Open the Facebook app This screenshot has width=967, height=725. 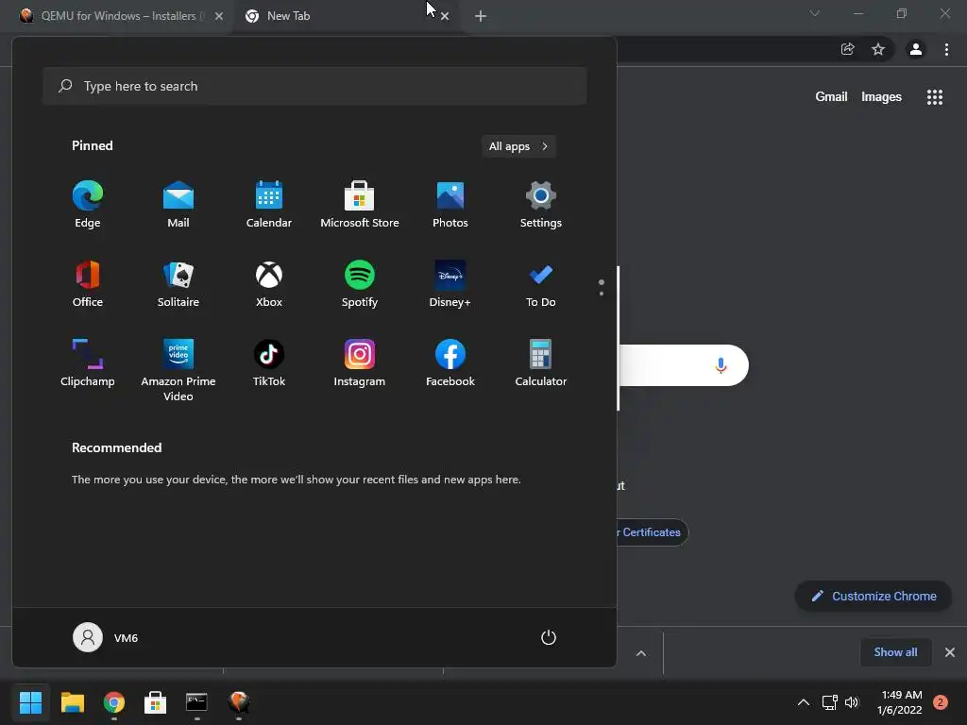coord(450,363)
